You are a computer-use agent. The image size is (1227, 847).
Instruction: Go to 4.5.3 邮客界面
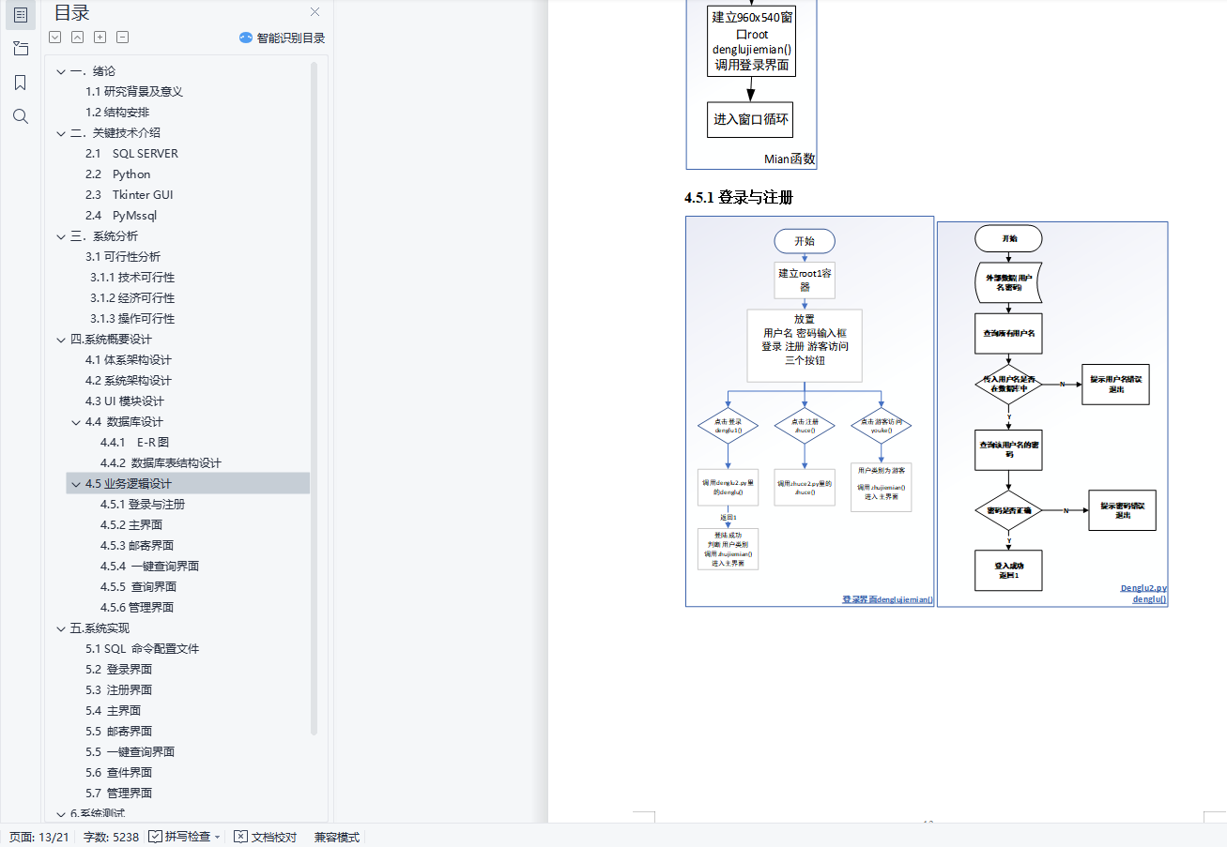coord(137,546)
